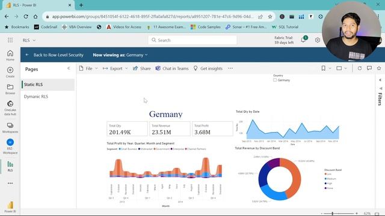Click the Total Qty by Date chart title

pyautogui.click(x=247, y=112)
